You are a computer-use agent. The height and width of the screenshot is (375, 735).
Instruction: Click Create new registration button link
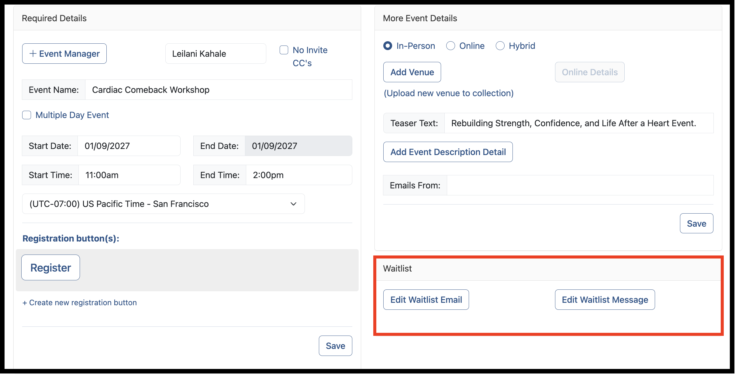point(80,302)
